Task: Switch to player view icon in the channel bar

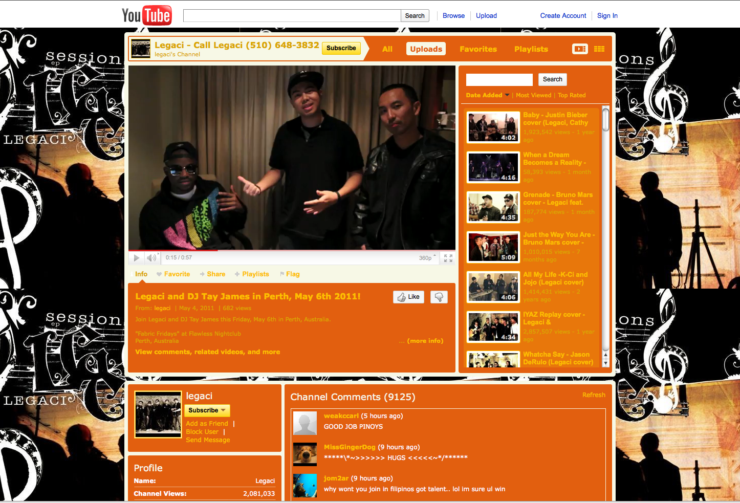Action: (580, 49)
